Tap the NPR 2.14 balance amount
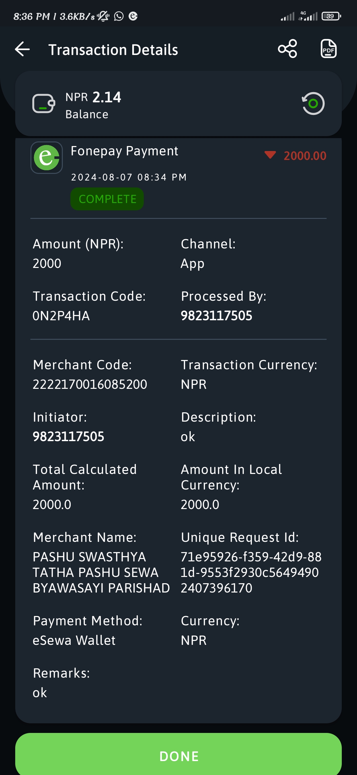Image resolution: width=357 pixels, height=775 pixels. [x=93, y=97]
